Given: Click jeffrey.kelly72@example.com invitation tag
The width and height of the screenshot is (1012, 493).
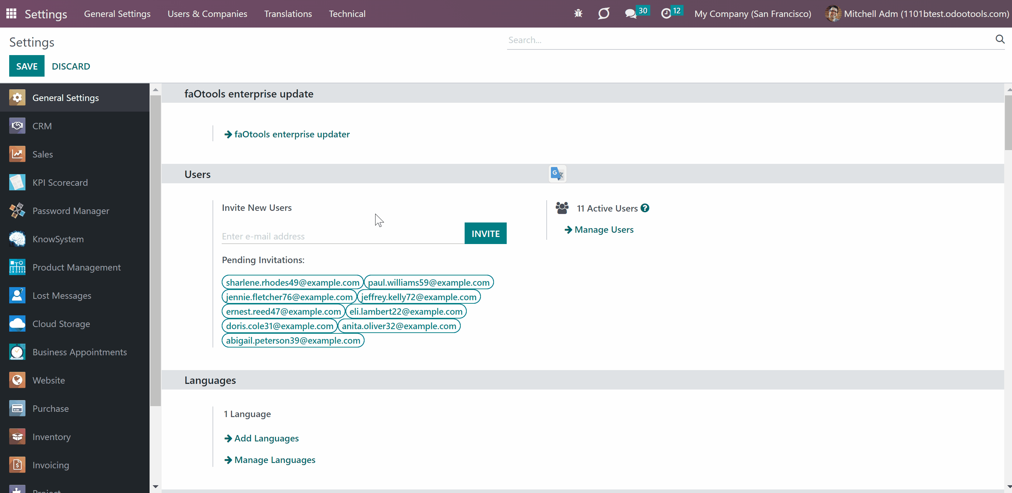Looking at the screenshot, I should click(419, 297).
